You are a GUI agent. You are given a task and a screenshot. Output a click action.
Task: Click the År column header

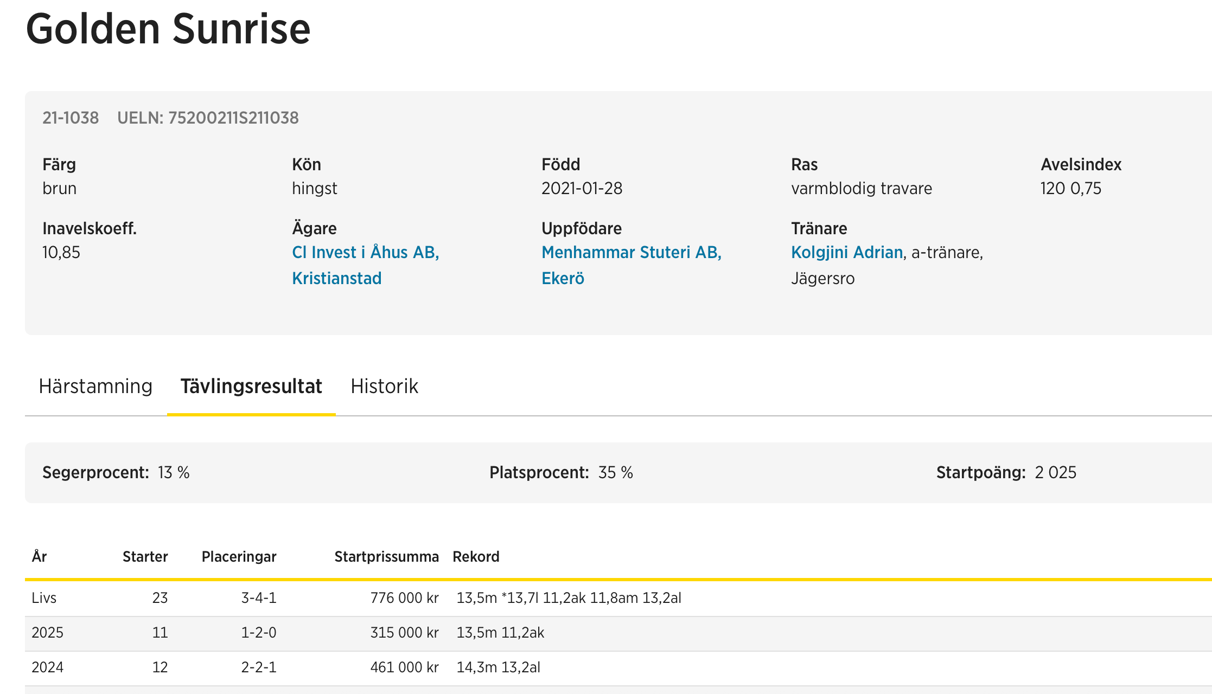coord(39,557)
